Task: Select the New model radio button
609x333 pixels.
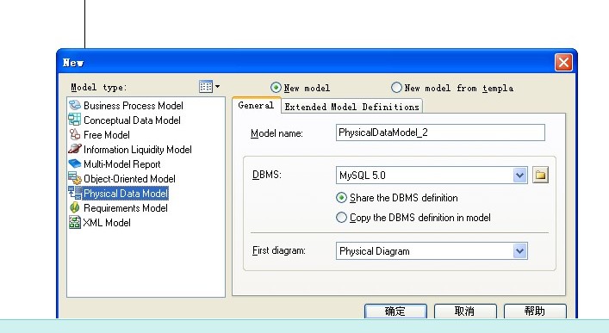Action: [276, 88]
